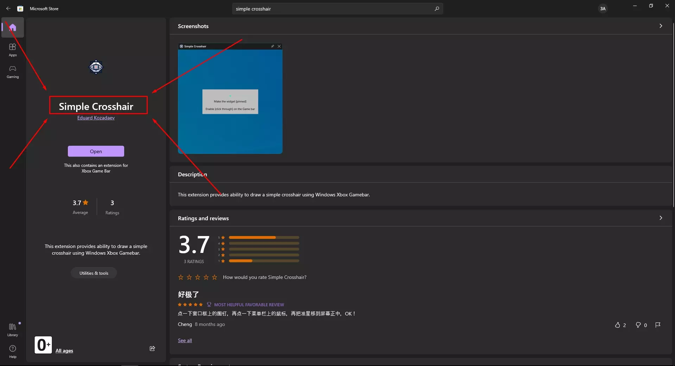The height and width of the screenshot is (366, 675).
Task: Click the Simple Crosshair app logo
Action: click(x=96, y=67)
